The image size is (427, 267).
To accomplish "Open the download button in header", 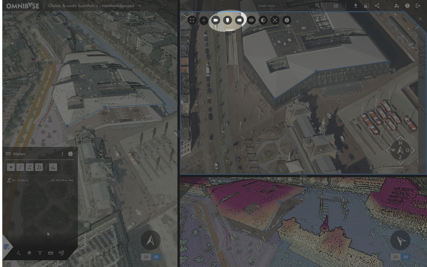I will [x=356, y=6].
